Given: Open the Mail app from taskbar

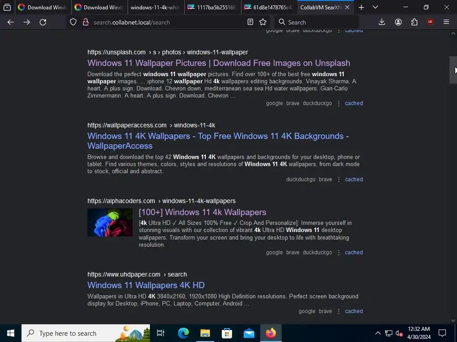Looking at the screenshot, I should (249, 333).
